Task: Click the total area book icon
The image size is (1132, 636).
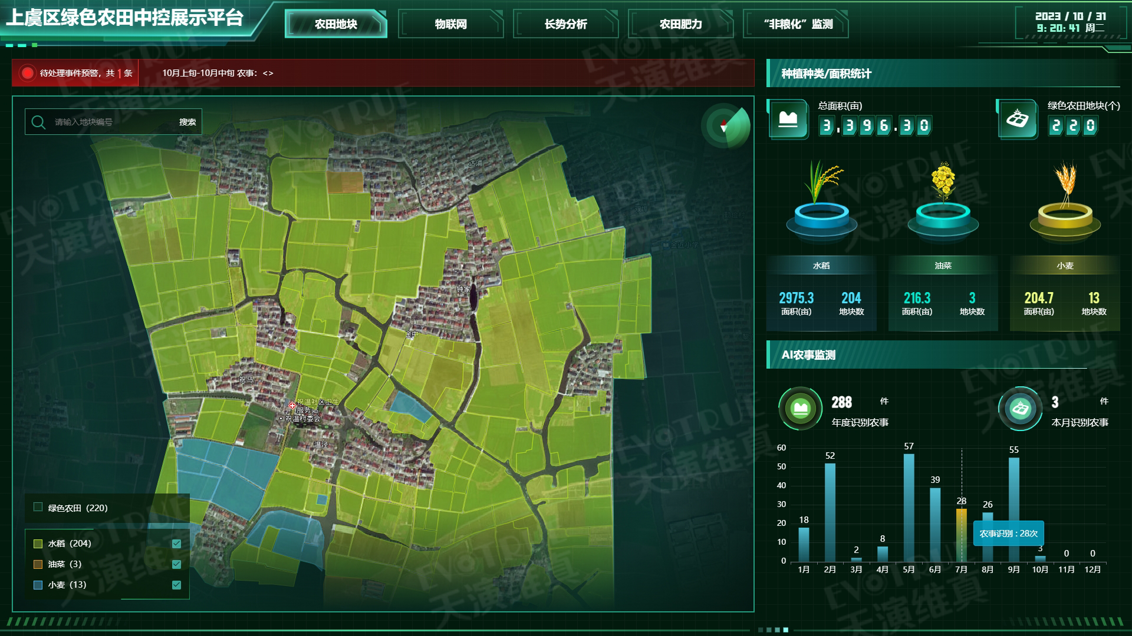Action: pyautogui.click(x=788, y=120)
